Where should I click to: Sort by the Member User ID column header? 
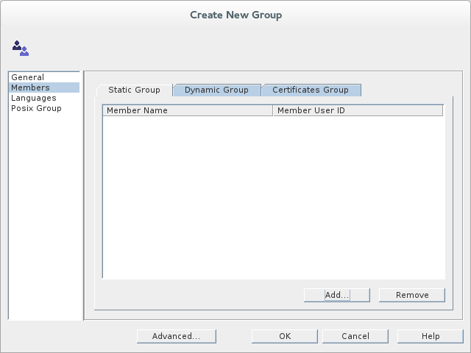click(358, 110)
